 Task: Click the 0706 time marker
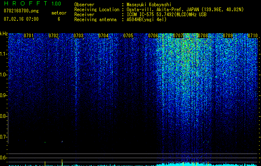point(153,35)
